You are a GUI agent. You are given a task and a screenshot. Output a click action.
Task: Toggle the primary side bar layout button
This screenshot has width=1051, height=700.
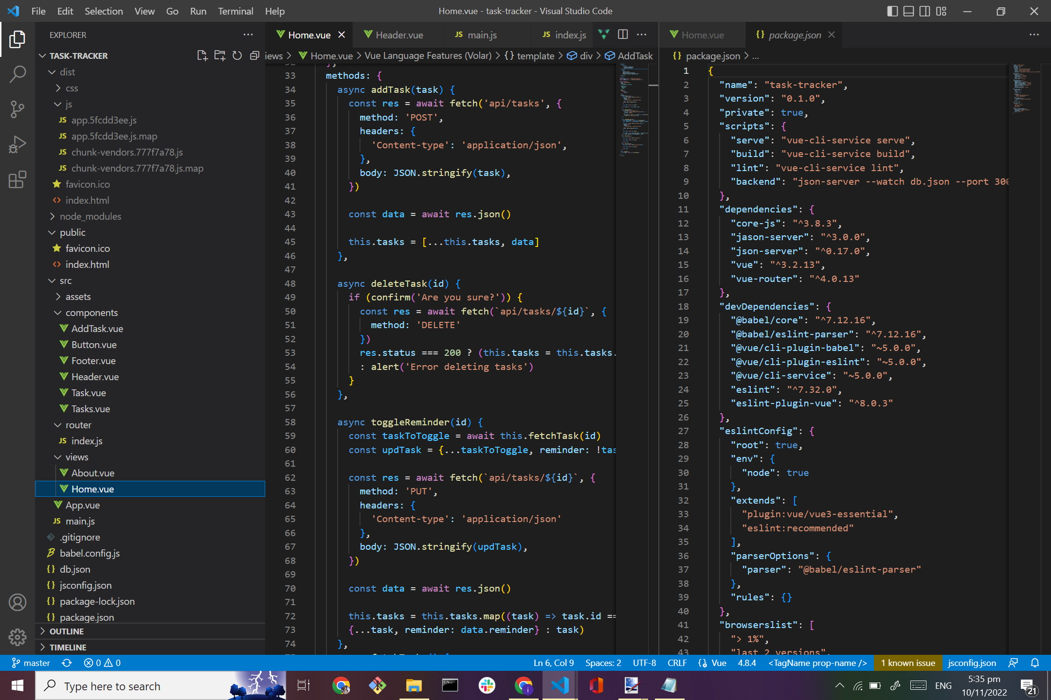click(892, 11)
